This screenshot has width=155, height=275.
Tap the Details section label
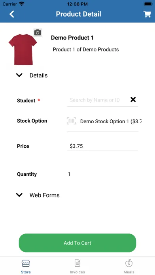39,75
